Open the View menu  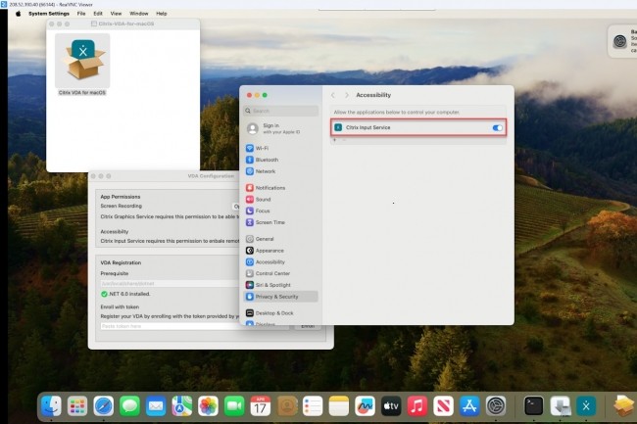click(x=116, y=14)
